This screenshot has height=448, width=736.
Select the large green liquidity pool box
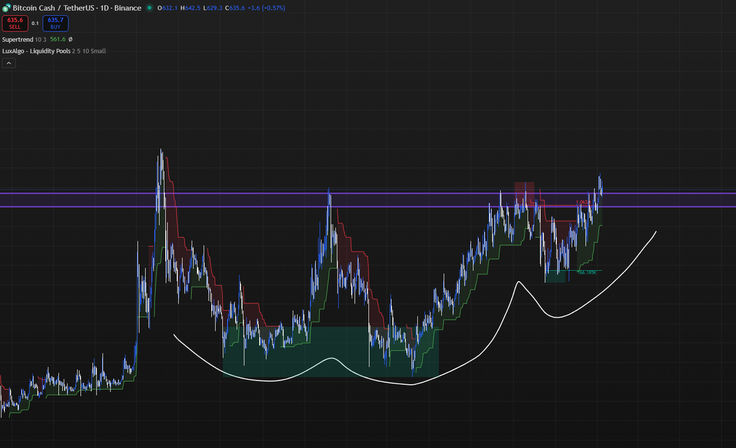[x=331, y=352]
